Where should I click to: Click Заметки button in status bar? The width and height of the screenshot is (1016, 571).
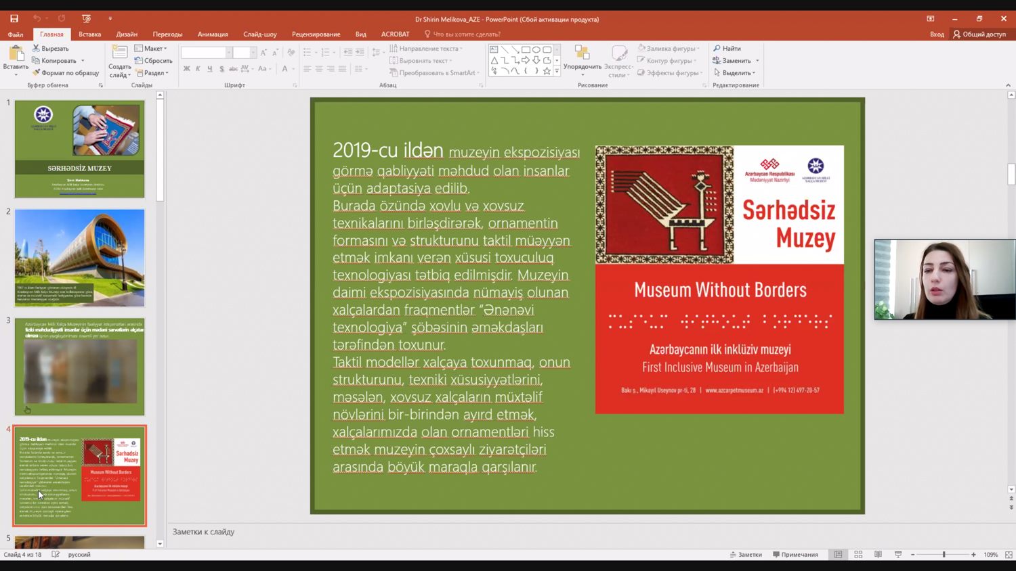click(746, 555)
